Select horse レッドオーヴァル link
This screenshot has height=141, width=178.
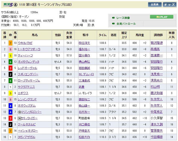27,68
